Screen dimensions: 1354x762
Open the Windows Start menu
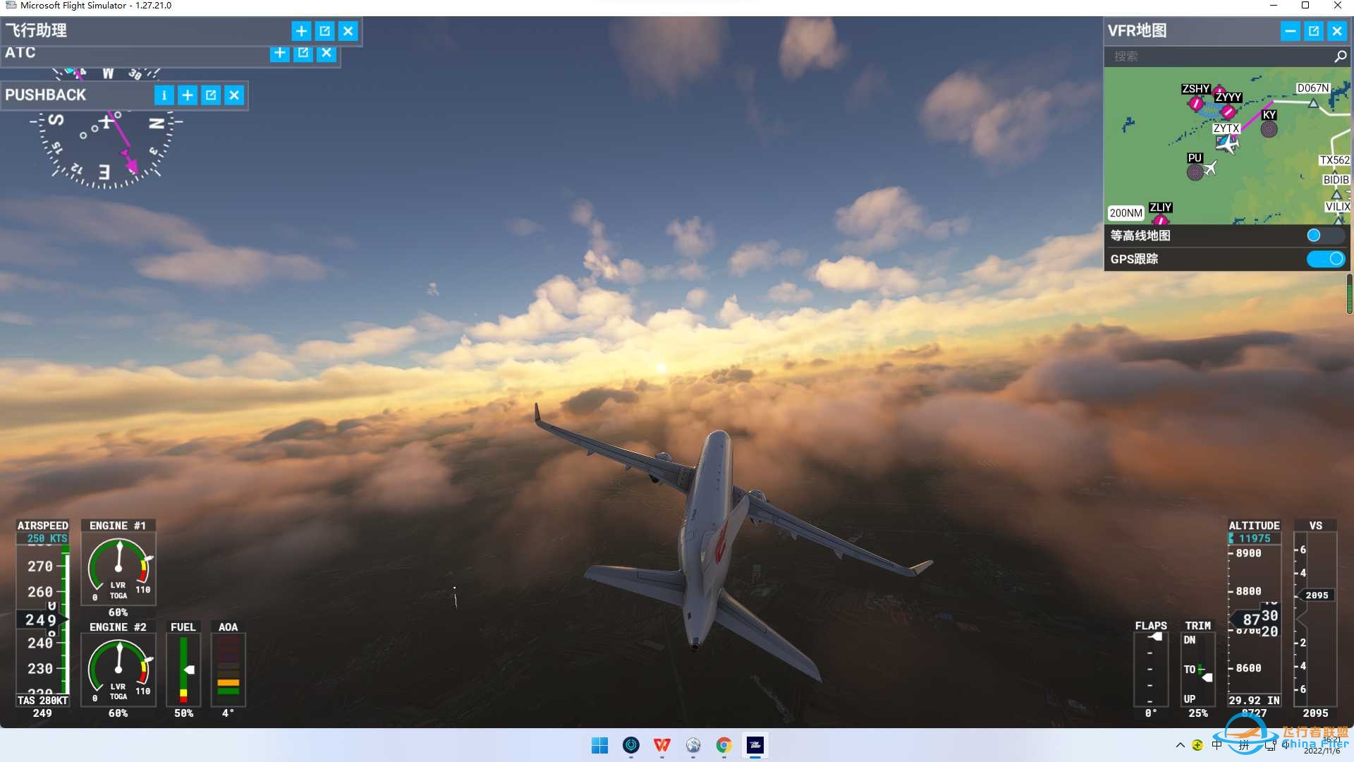600,745
